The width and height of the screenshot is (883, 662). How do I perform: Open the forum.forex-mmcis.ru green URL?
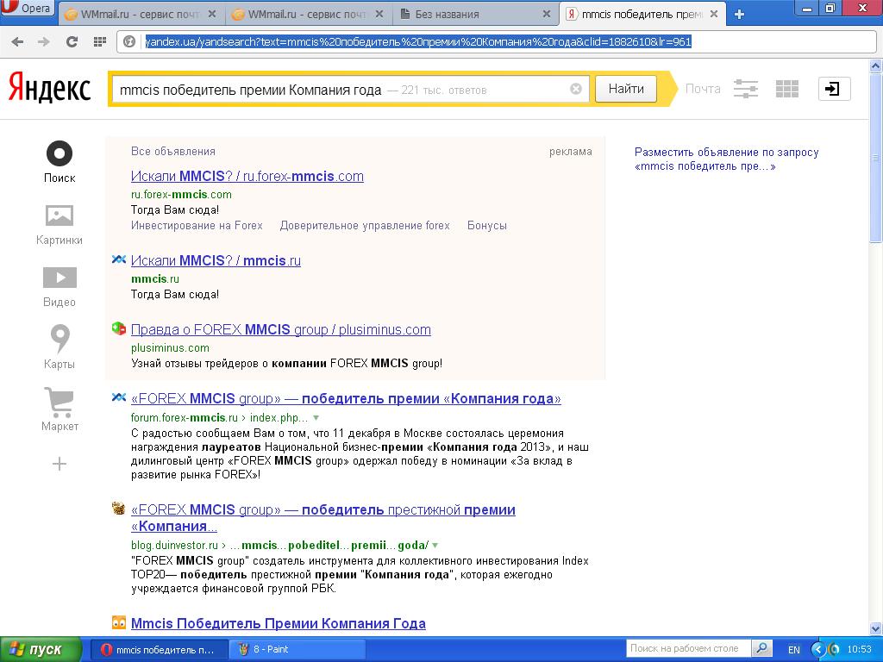click(219, 418)
